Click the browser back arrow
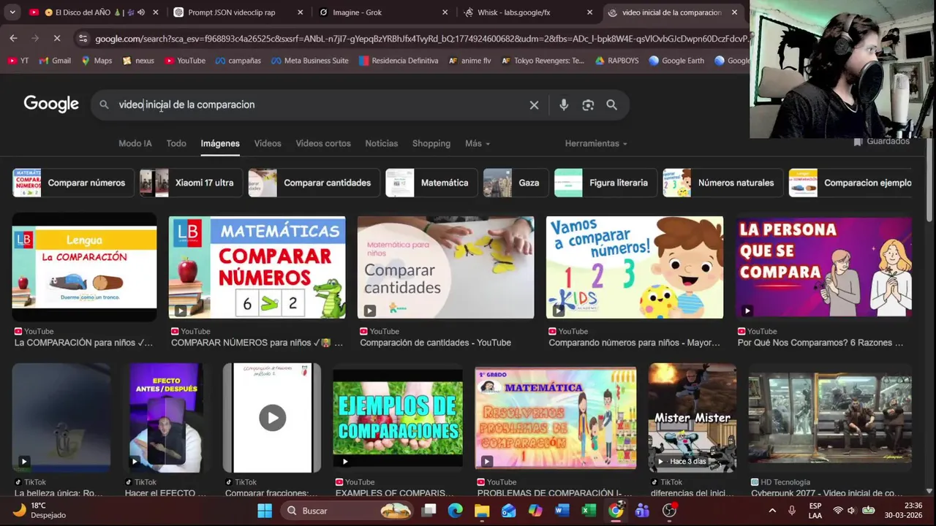The width and height of the screenshot is (936, 526). pos(13,38)
